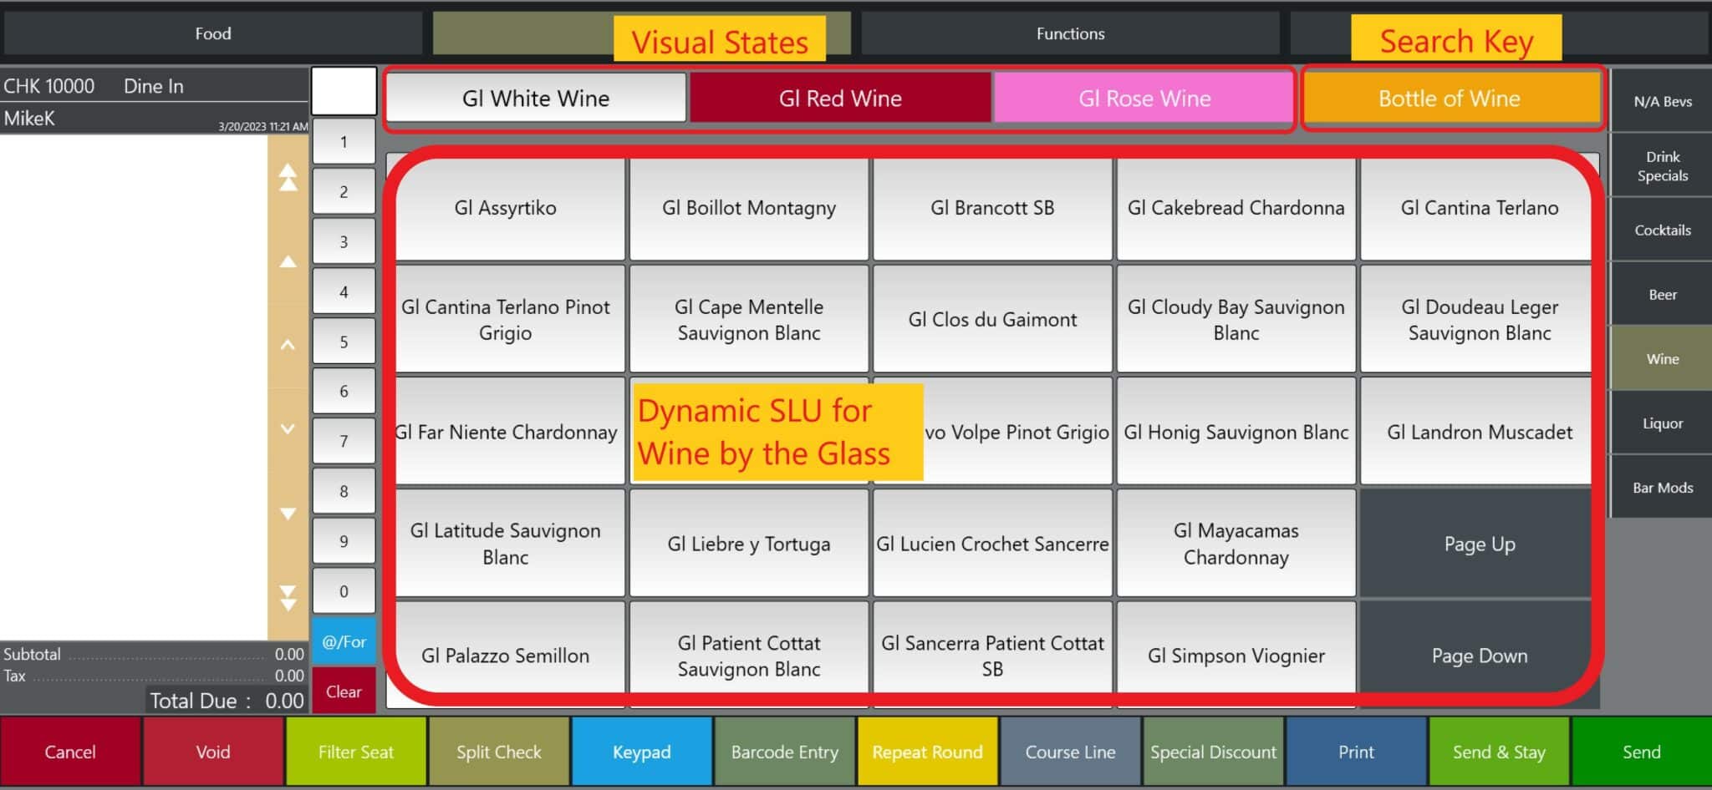This screenshot has height=790, width=1712.
Task: Select Gl Red Wine filter
Action: point(840,98)
